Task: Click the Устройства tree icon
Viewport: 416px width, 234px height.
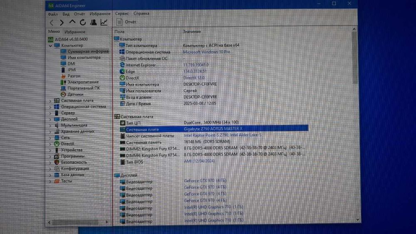Action: [57, 150]
